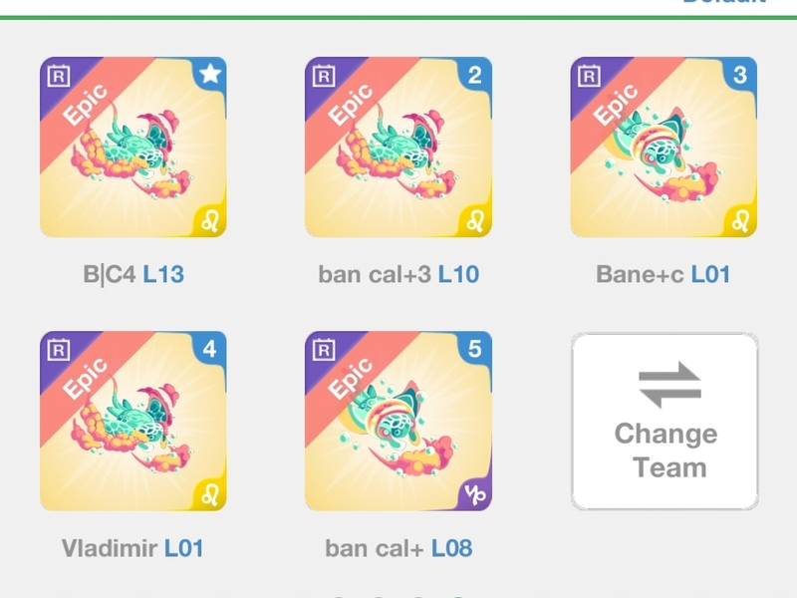Open the ban cal+ L08 dragon card
797x598 pixels.
[398, 421]
